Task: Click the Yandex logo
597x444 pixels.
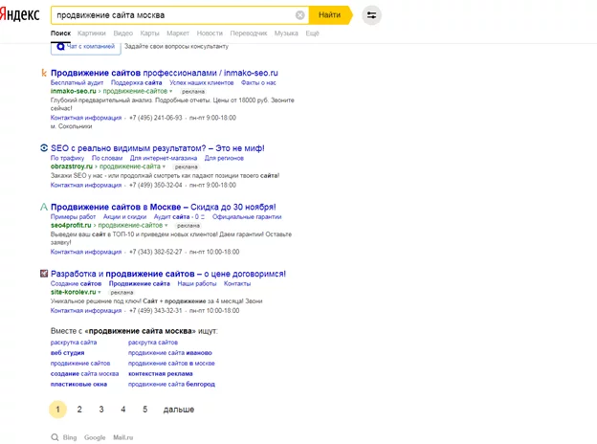Action: tap(19, 14)
